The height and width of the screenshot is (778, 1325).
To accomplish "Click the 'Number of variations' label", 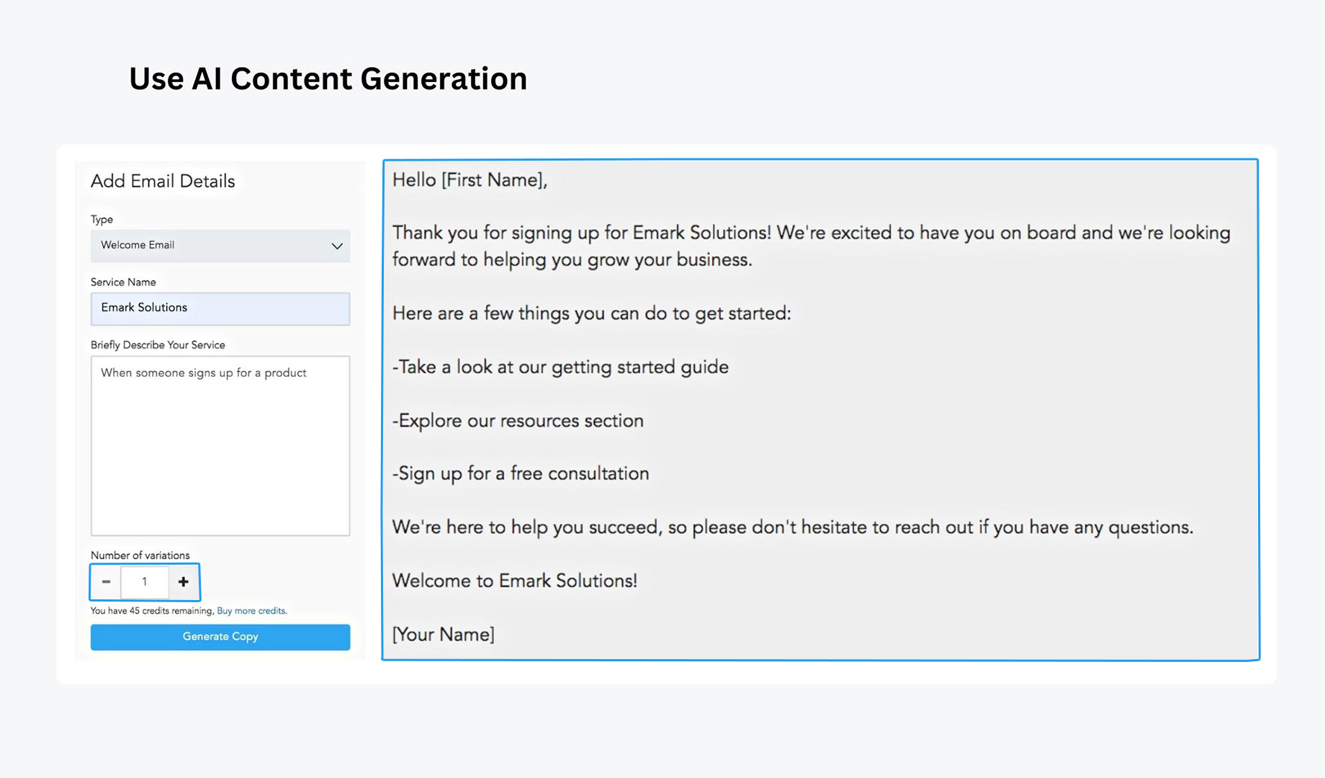I will coord(140,555).
